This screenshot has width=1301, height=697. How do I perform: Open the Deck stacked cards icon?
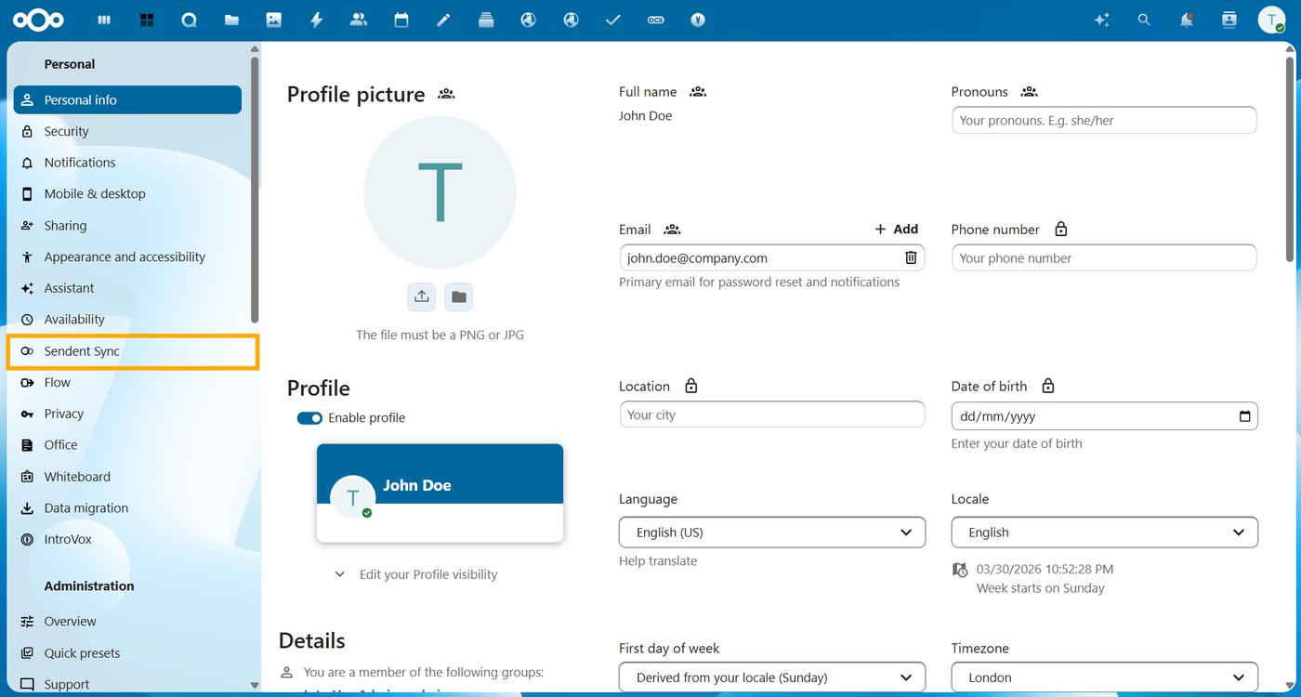click(486, 20)
